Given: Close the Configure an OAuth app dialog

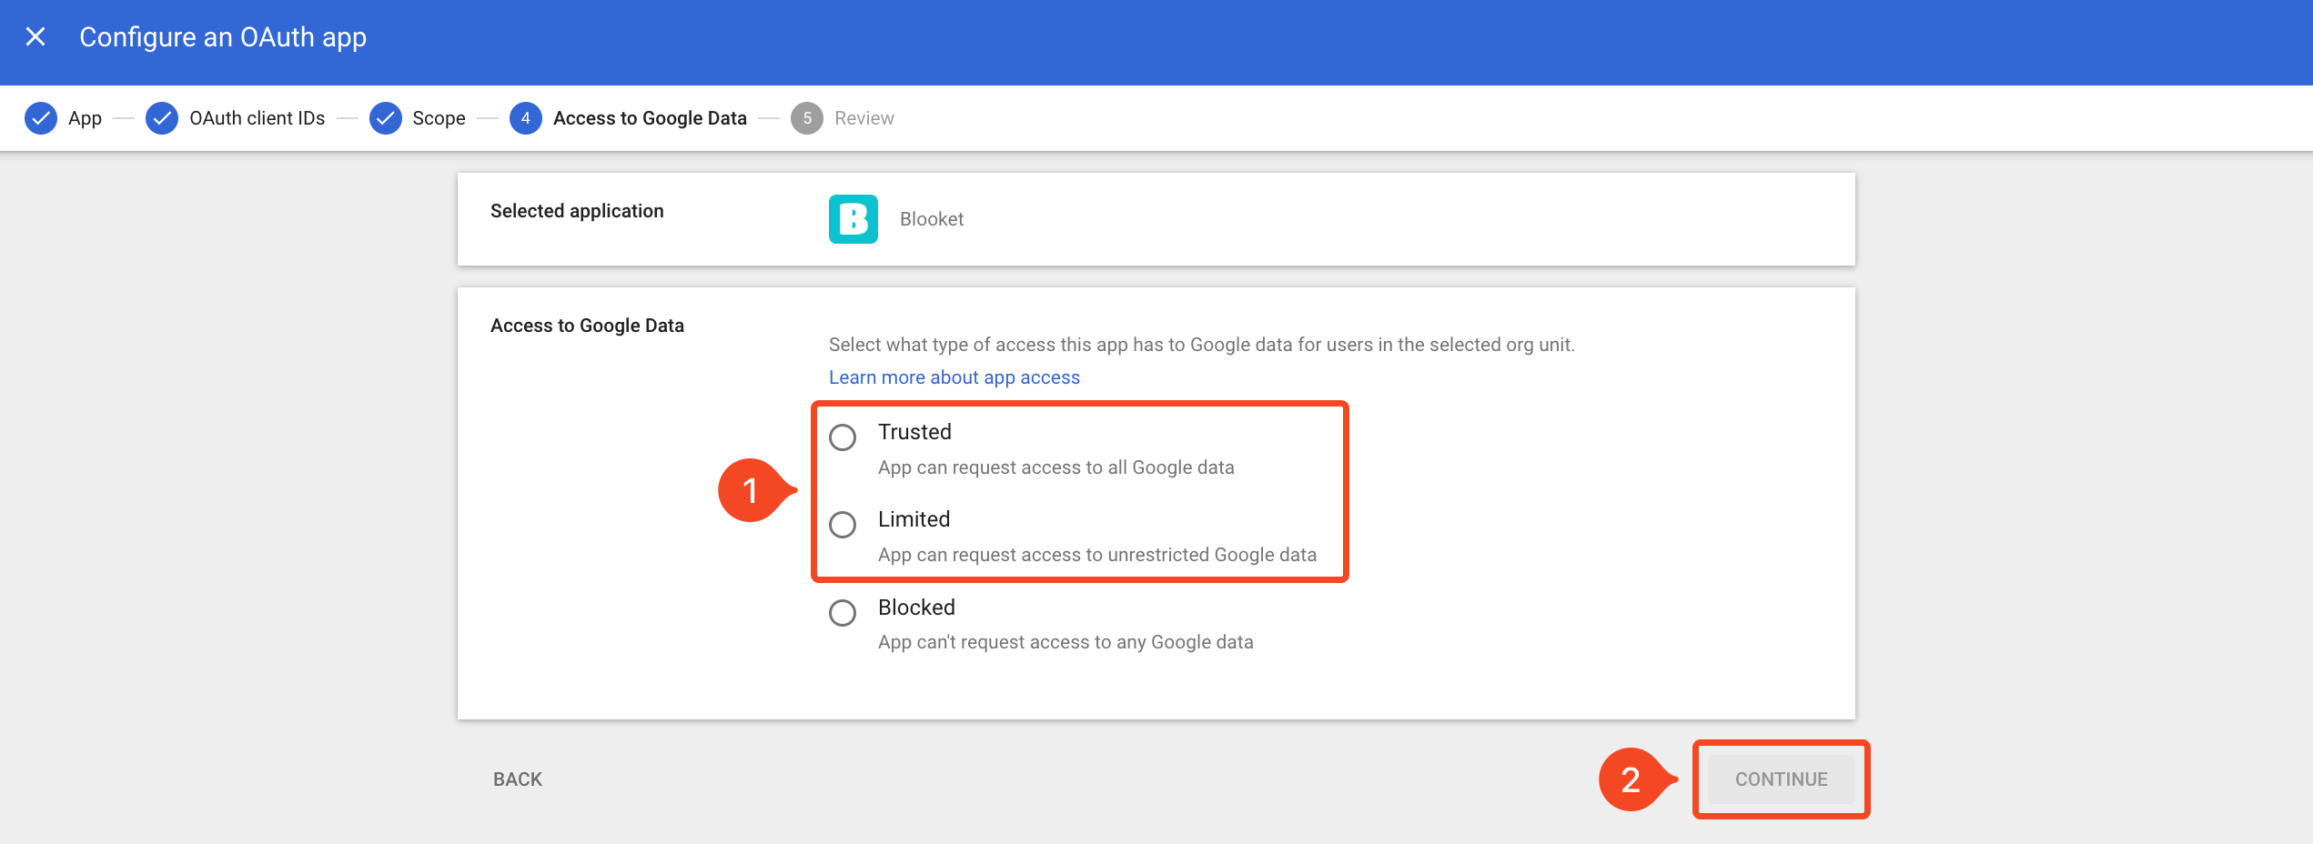Looking at the screenshot, I should click(x=35, y=37).
